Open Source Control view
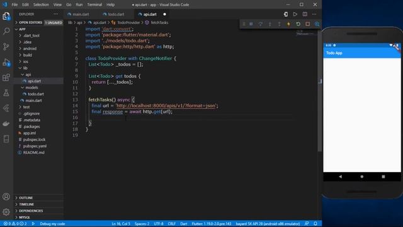The height and width of the screenshot is (227, 403). click(6, 46)
